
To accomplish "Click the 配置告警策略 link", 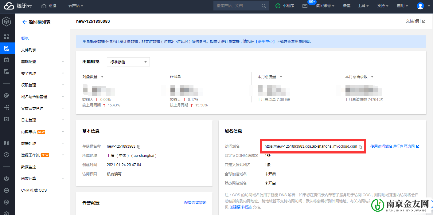I will tap(195, 203).
